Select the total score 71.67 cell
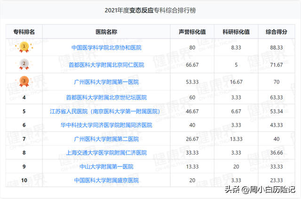Screen dimensions: 301x199 [x=277, y=65]
